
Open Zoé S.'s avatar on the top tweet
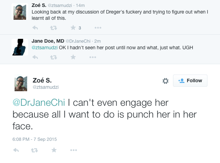pyautogui.click(x=20, y=11)
